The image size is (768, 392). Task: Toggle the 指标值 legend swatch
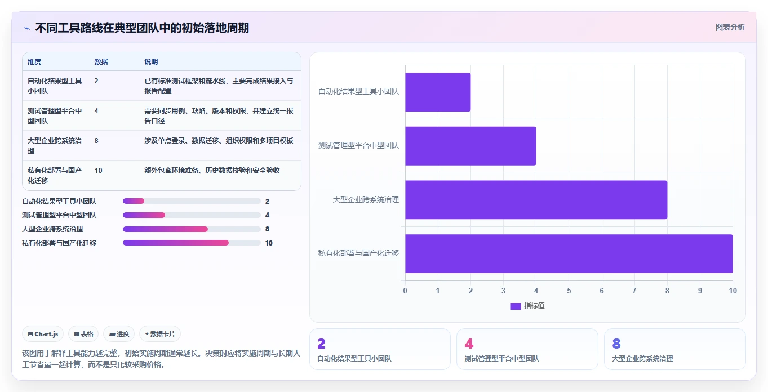click(516, 306)
